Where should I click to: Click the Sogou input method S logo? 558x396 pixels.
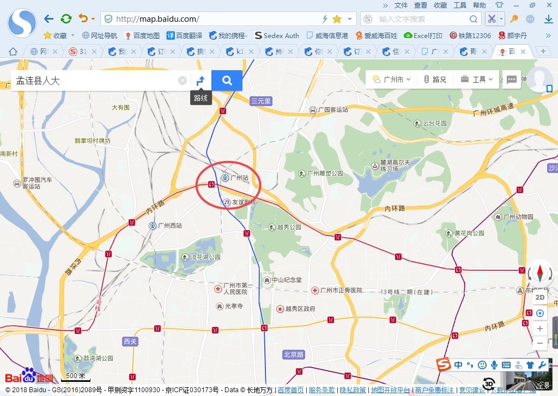[444, 365]
